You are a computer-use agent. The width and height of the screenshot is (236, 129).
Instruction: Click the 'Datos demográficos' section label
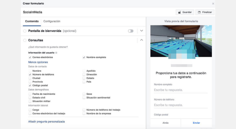point(38,90)
